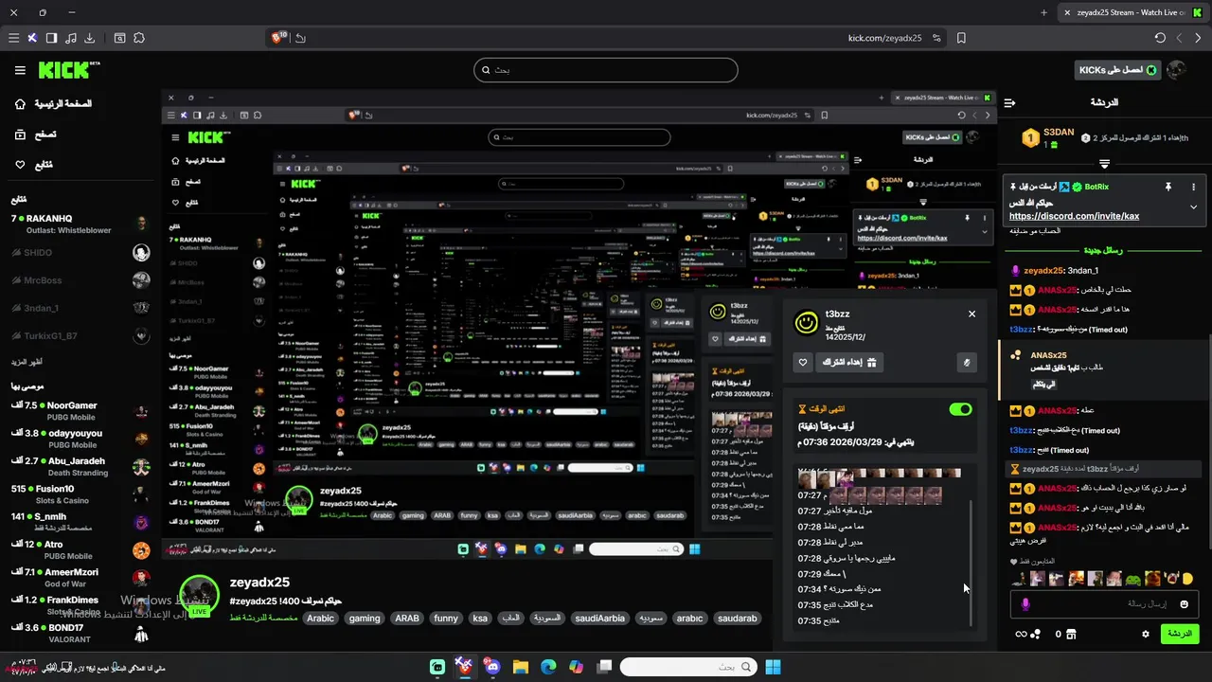The height and width of the screenshot is (682, 1212).
Task: Open the discord.com/invite/kax link
Action: click(x=1074, y=216)
